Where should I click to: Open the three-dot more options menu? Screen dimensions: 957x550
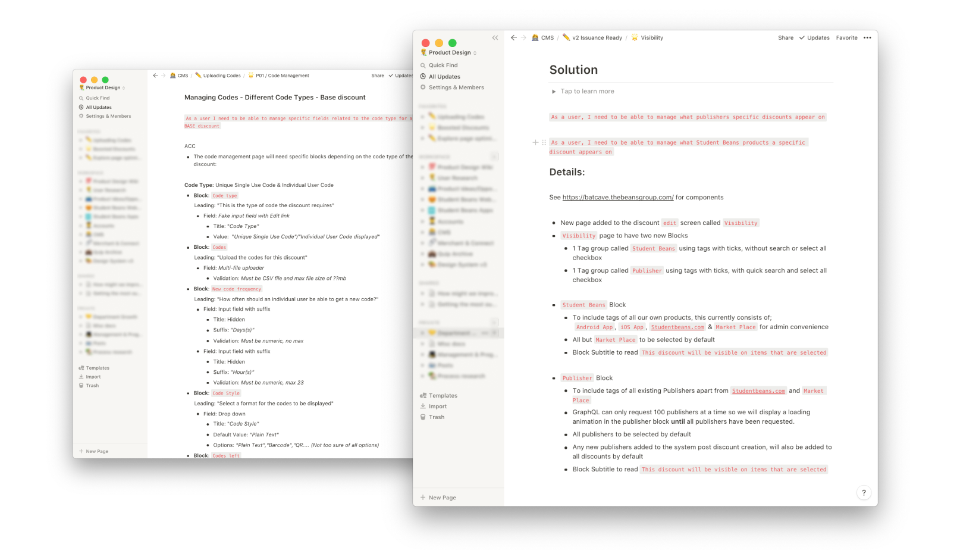(867, 37)
